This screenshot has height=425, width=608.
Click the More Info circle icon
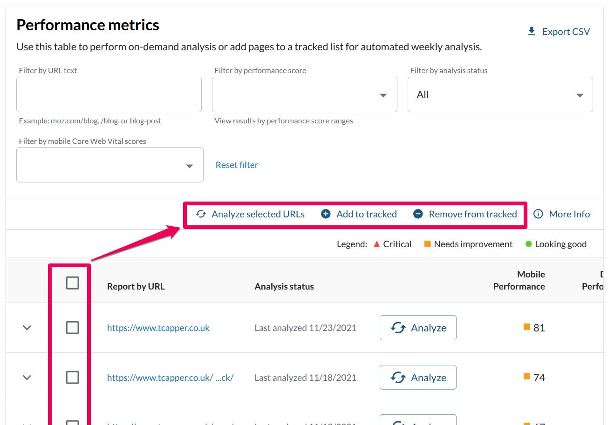click(538, 214)
